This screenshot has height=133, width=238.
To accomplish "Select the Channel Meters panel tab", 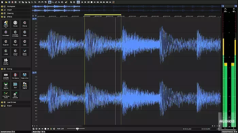I will coord(227,132).
